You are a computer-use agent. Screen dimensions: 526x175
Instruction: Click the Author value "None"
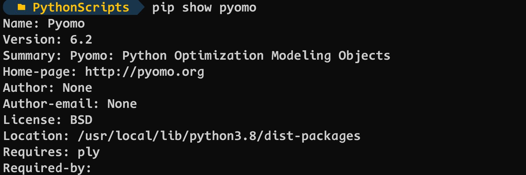pos(77,88)
